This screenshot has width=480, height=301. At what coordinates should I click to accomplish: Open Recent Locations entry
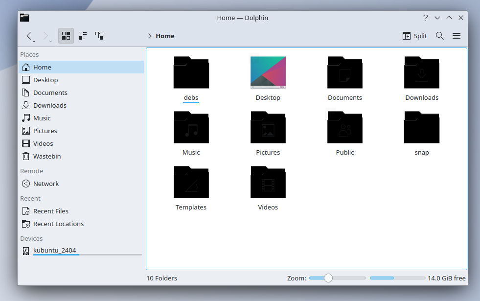point(81,224)
